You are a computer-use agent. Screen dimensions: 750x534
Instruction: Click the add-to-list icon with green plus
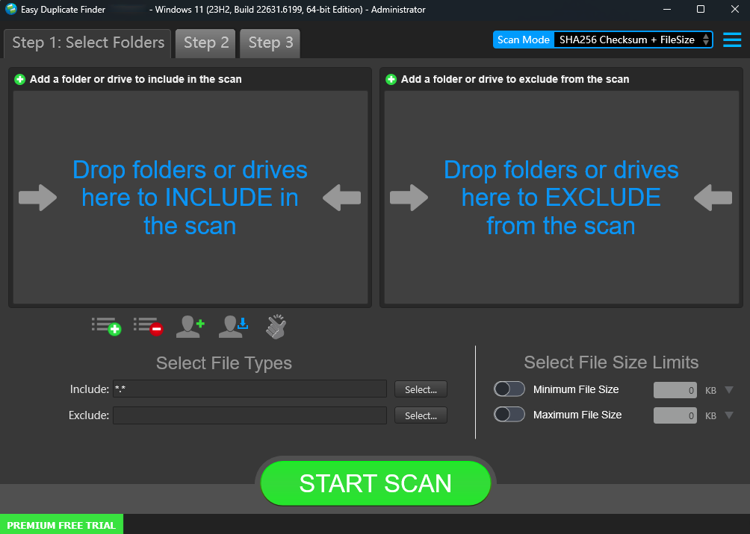pos(106,326)
